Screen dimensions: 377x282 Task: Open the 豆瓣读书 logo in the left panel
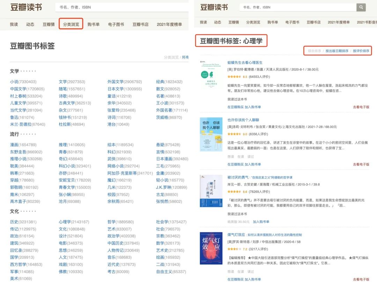pos(26,7)
